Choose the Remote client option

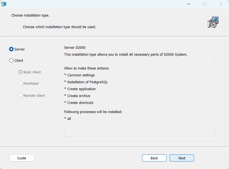tap(20, 95)
